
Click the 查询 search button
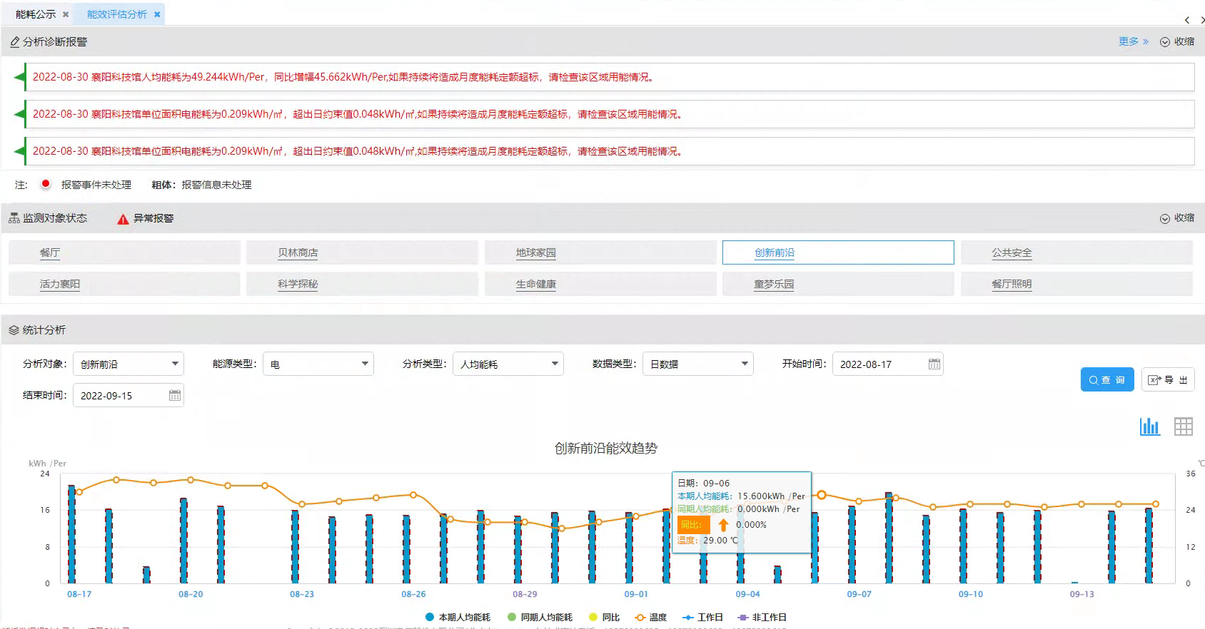pyautogui.click(x=1106, y=380)
